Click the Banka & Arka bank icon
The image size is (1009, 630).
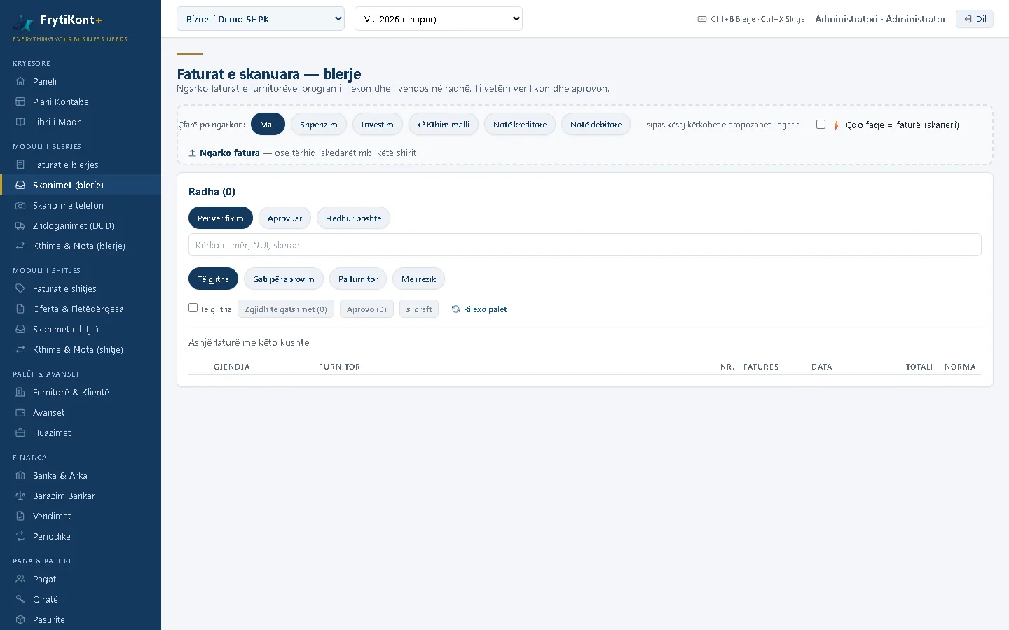(20, 475)
